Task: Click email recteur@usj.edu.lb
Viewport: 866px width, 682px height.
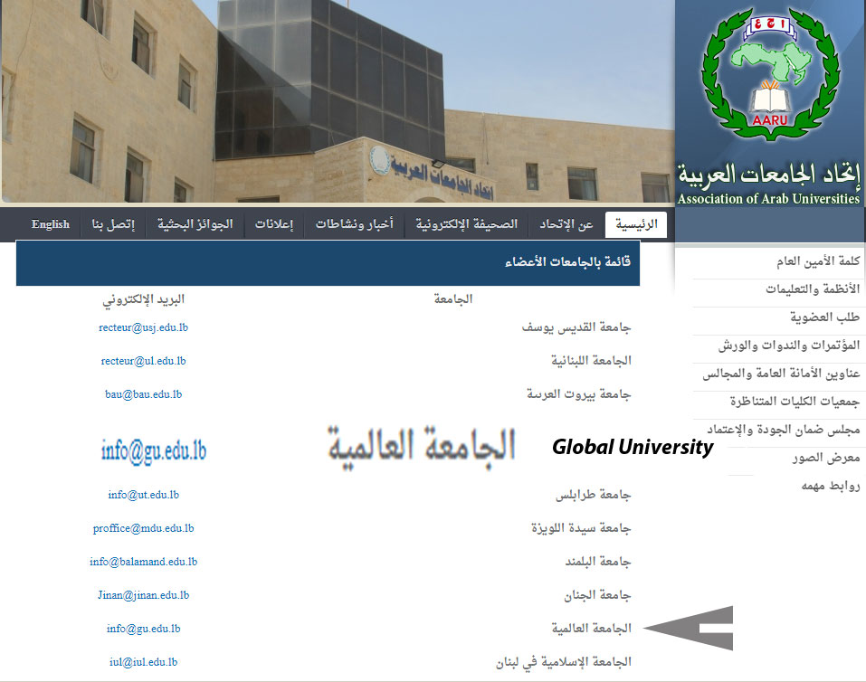Action: (143, 327)
